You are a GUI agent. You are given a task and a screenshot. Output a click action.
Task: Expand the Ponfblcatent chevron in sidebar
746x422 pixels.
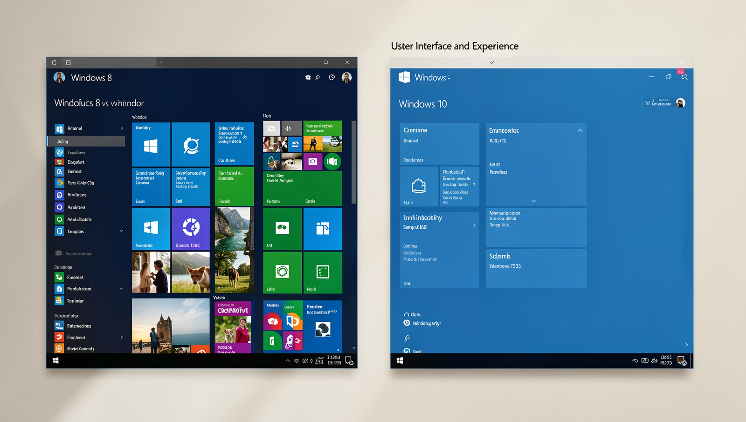(x=122, y=289)
